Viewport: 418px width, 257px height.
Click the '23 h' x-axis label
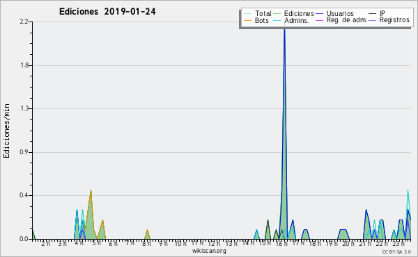tap(399, 244)
